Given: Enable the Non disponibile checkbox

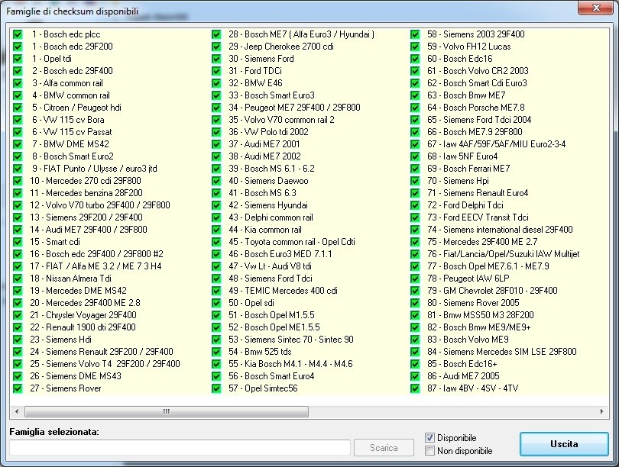Looking at the screenshot, I should [x=429, y=451].
